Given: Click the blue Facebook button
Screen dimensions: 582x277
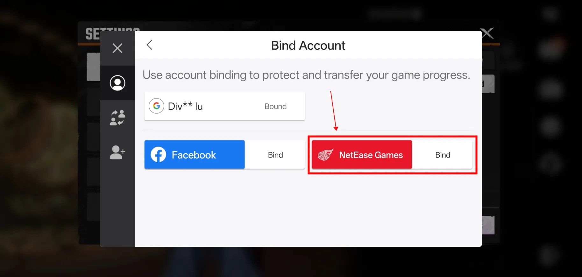Looking at the screenshot, I should coord(195,154).
